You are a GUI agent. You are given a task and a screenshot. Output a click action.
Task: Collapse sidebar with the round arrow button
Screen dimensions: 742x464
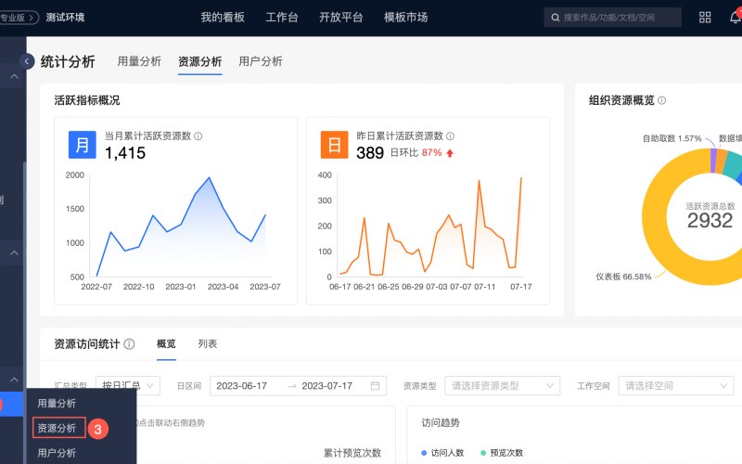point(27,61)
